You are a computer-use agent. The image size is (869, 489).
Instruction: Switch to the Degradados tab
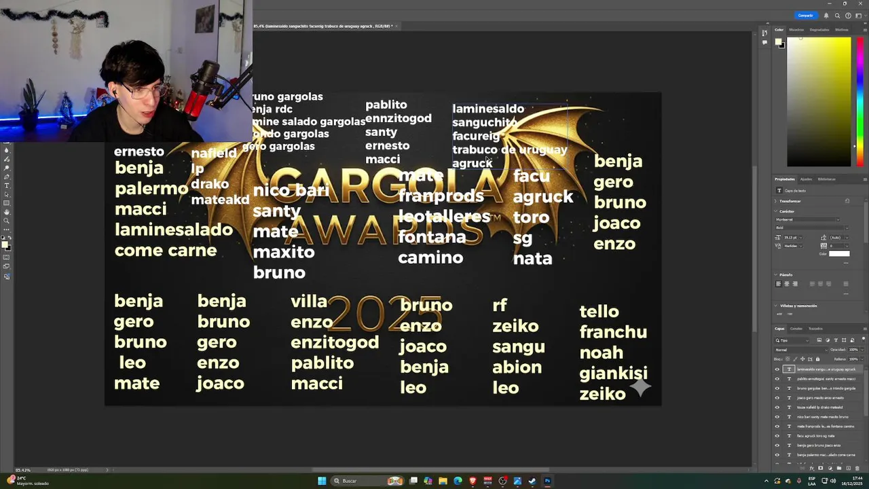[819, 29]
